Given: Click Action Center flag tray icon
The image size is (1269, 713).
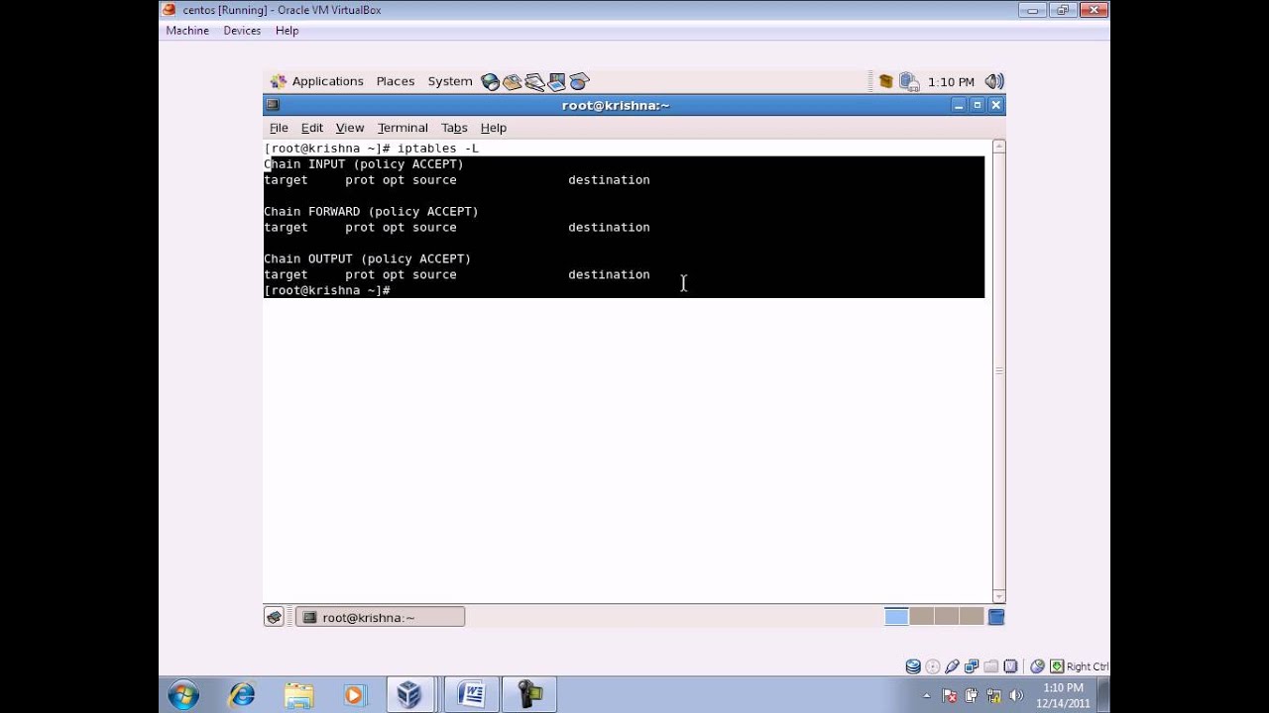Looking at the screenshot, I should 950,696.
